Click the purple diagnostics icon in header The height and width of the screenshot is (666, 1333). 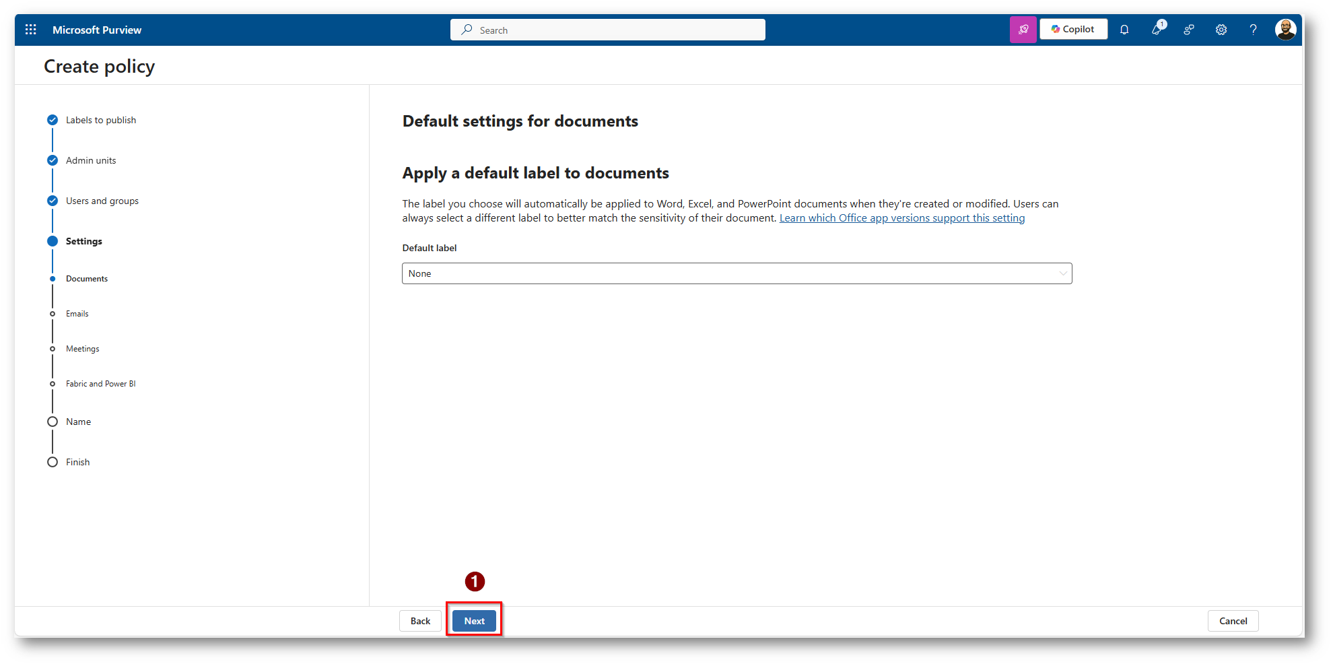[x=1023, y=30]
